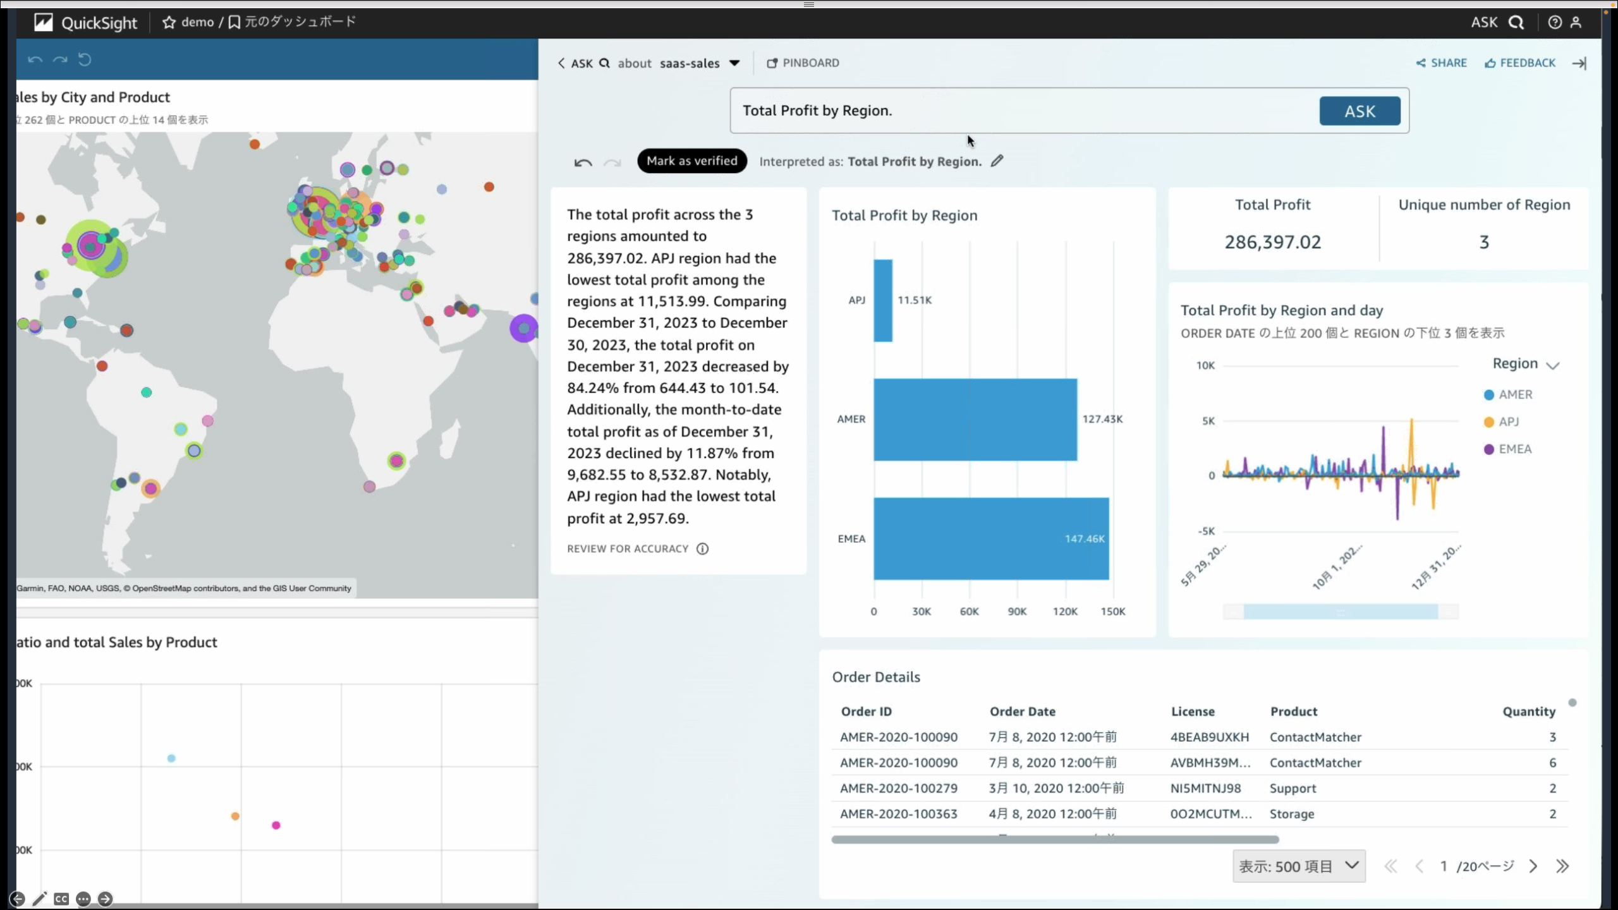Screen dimensions: 1618x910
Task: Click the date range slider under line chart
Action: pos(1340,611)
